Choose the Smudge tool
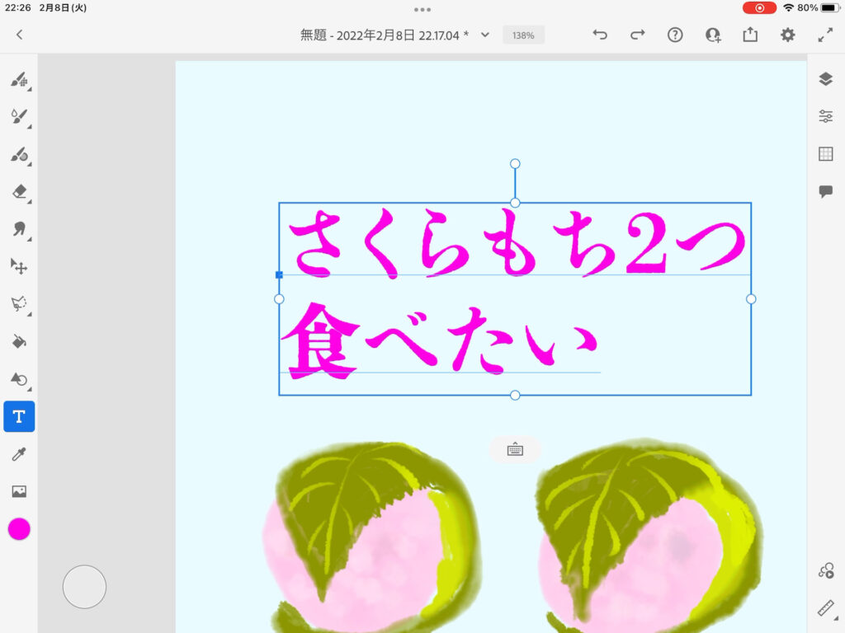 pos(19,229)
